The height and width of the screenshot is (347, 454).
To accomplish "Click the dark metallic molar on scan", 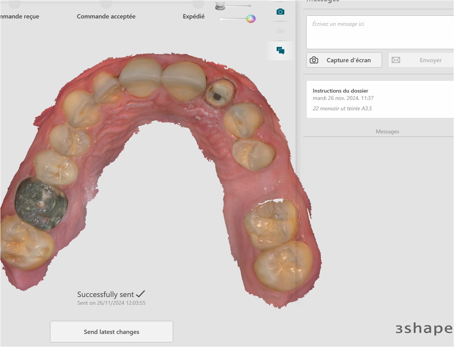I will click(41, 204).
